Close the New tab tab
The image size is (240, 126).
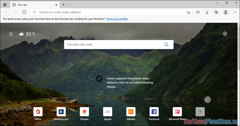pyautogui.click(x=56, y=5)
